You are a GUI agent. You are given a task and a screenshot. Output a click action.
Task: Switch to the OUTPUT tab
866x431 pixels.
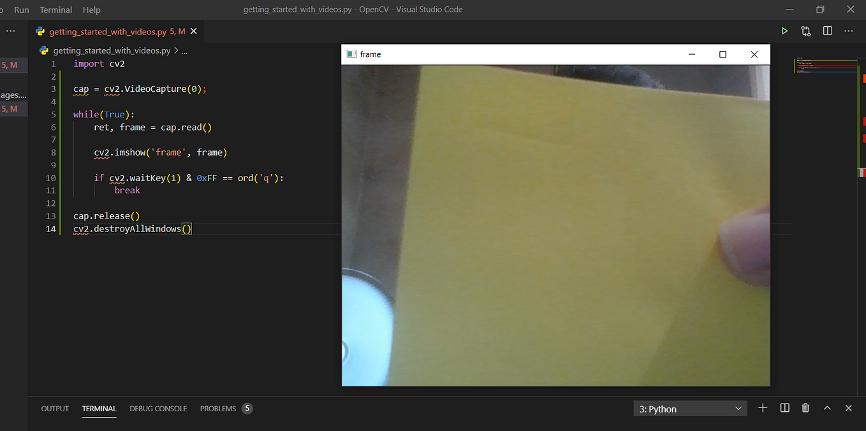[x=54, y=409]
